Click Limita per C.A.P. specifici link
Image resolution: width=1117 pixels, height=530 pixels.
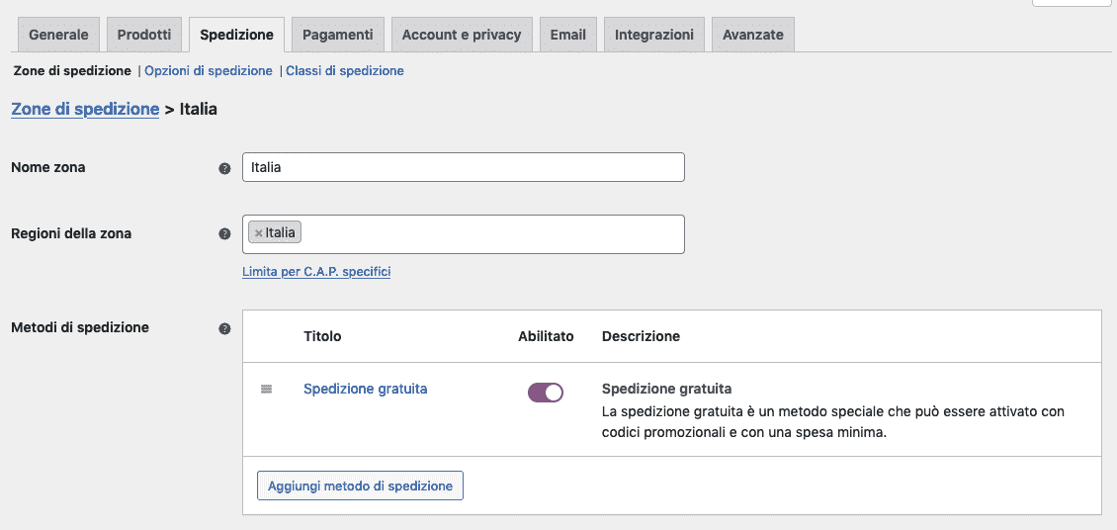pos(316,271)
